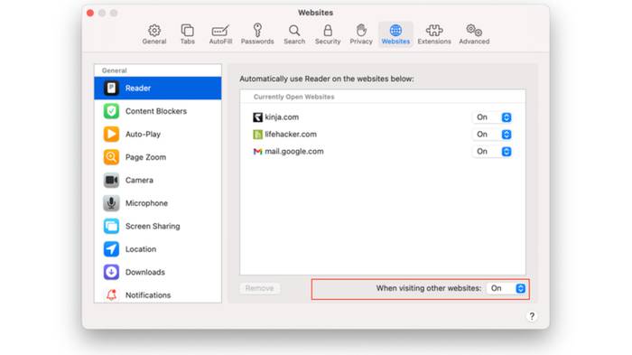Screen dimensions: 632x355
Task: Select Content Blockers label in sidebar
Action: point(156,111)
